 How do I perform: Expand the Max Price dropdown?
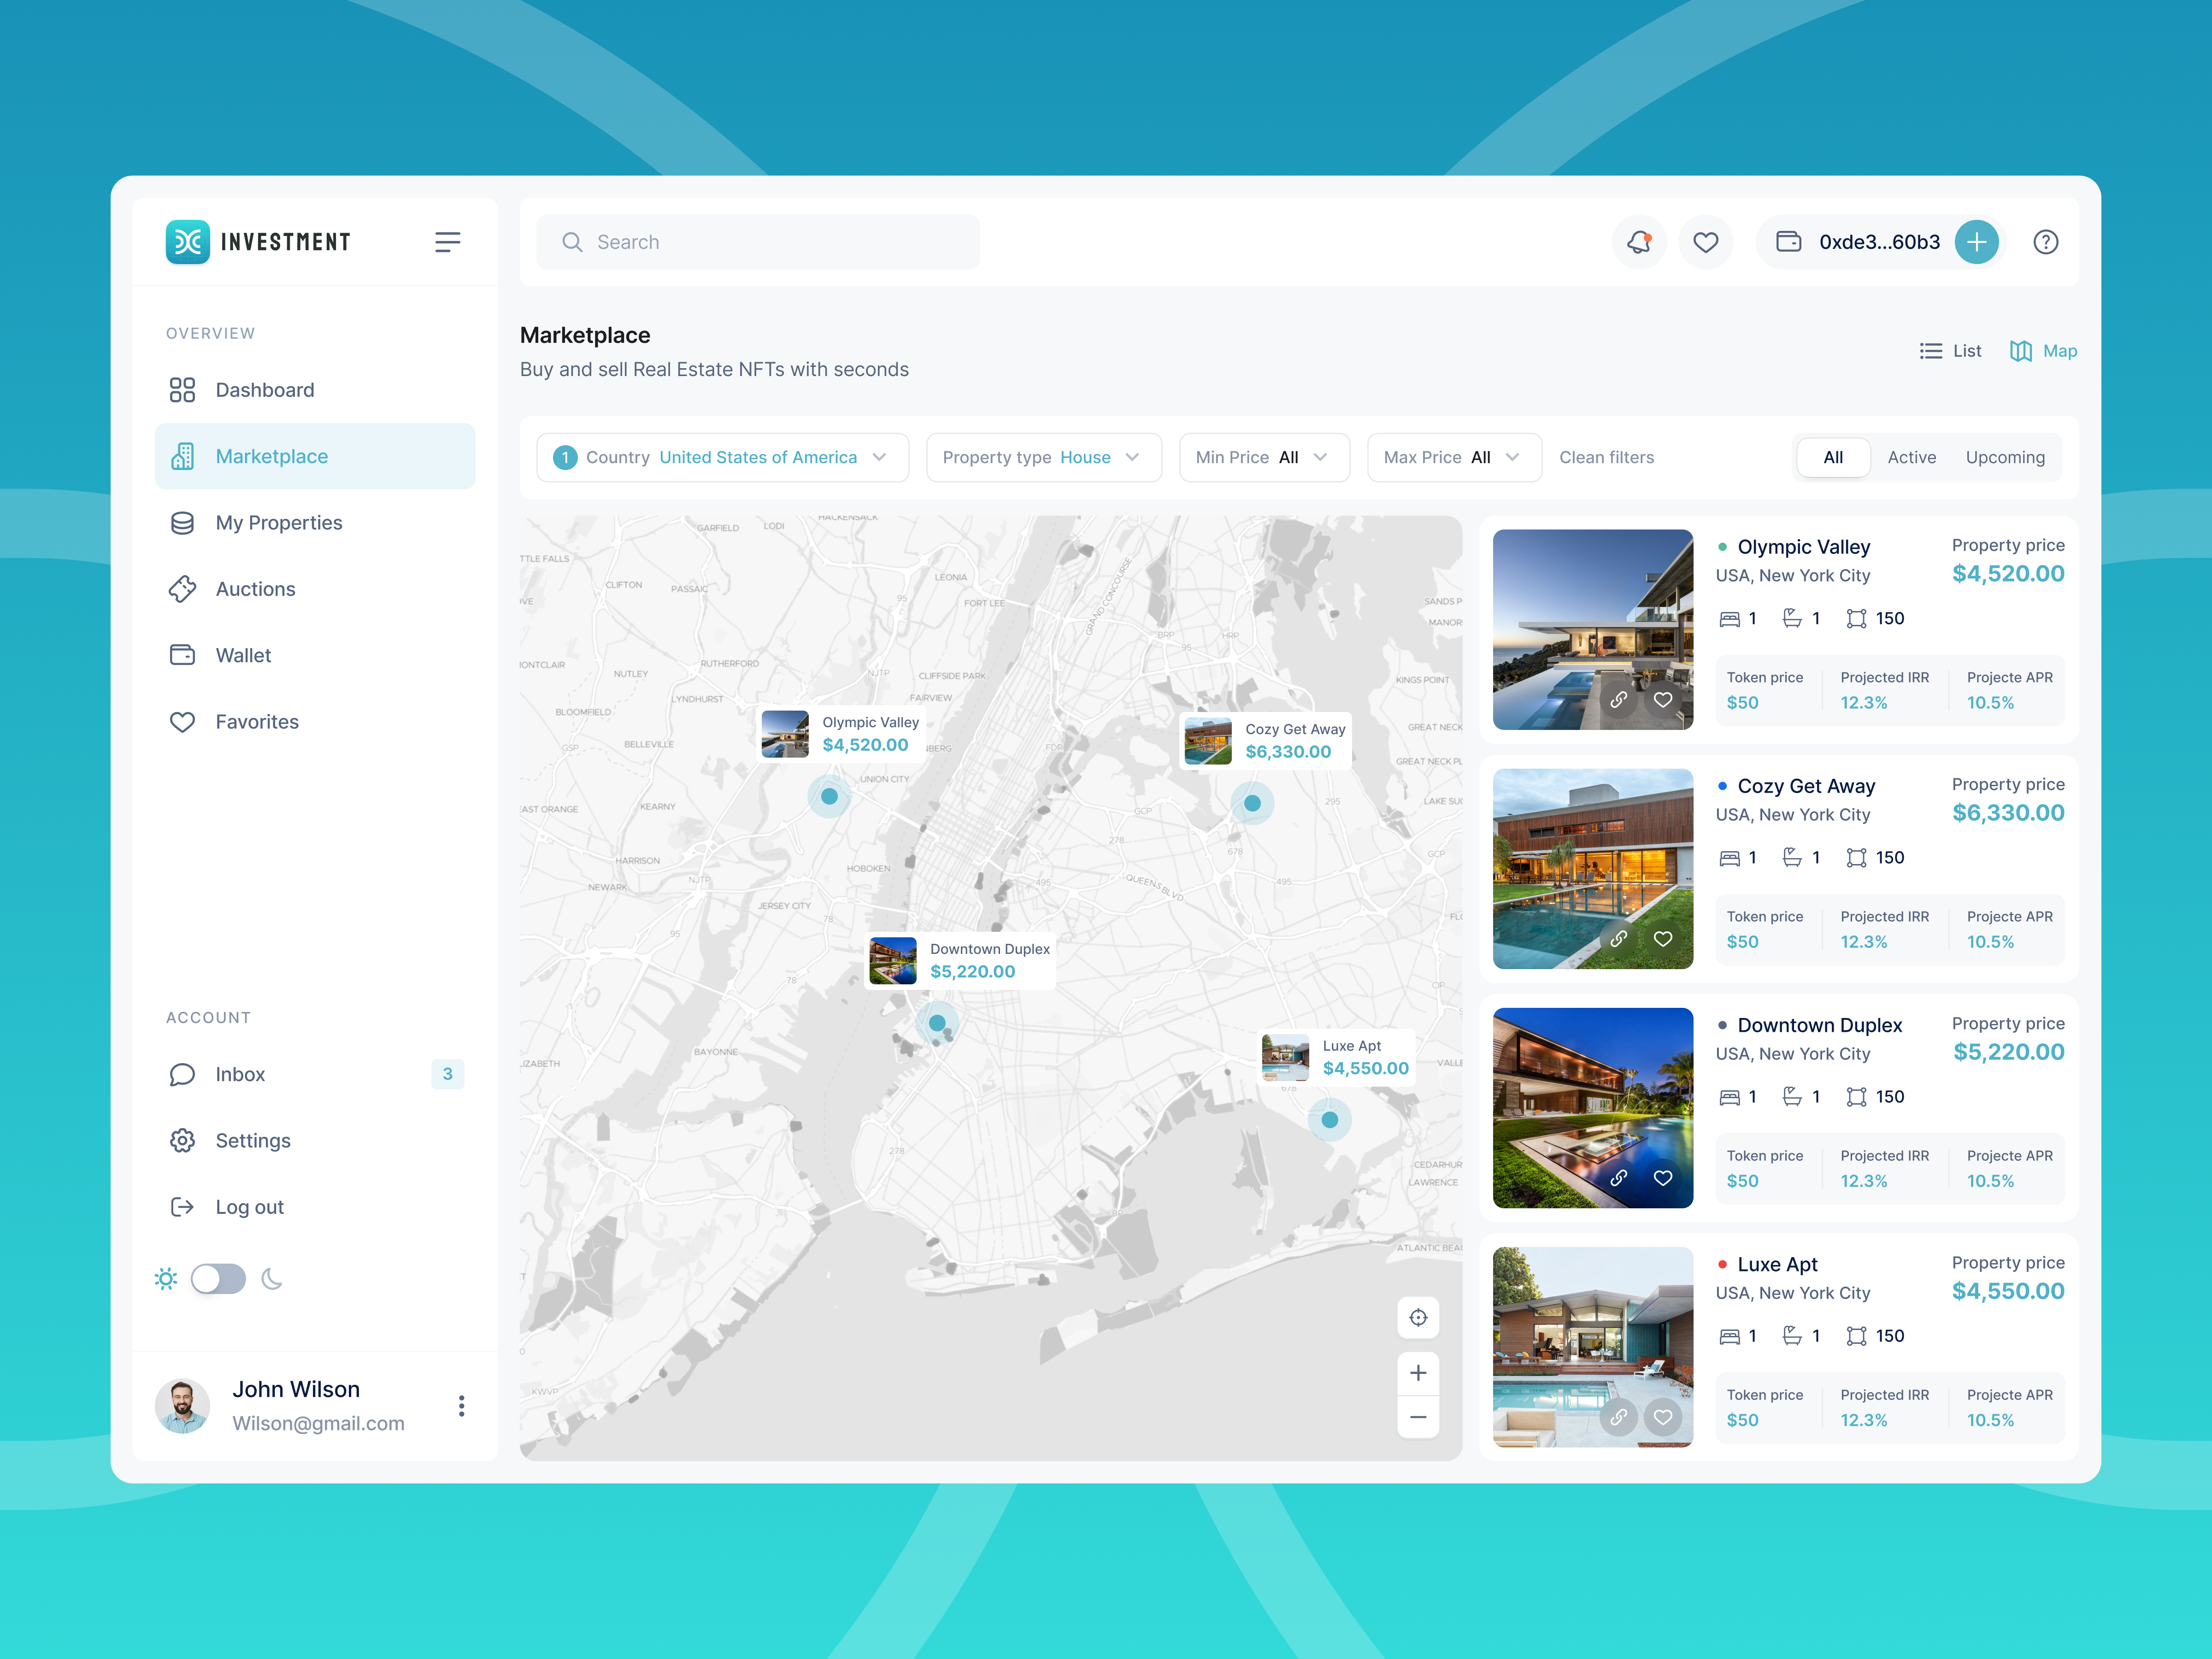pos(1454,457)
